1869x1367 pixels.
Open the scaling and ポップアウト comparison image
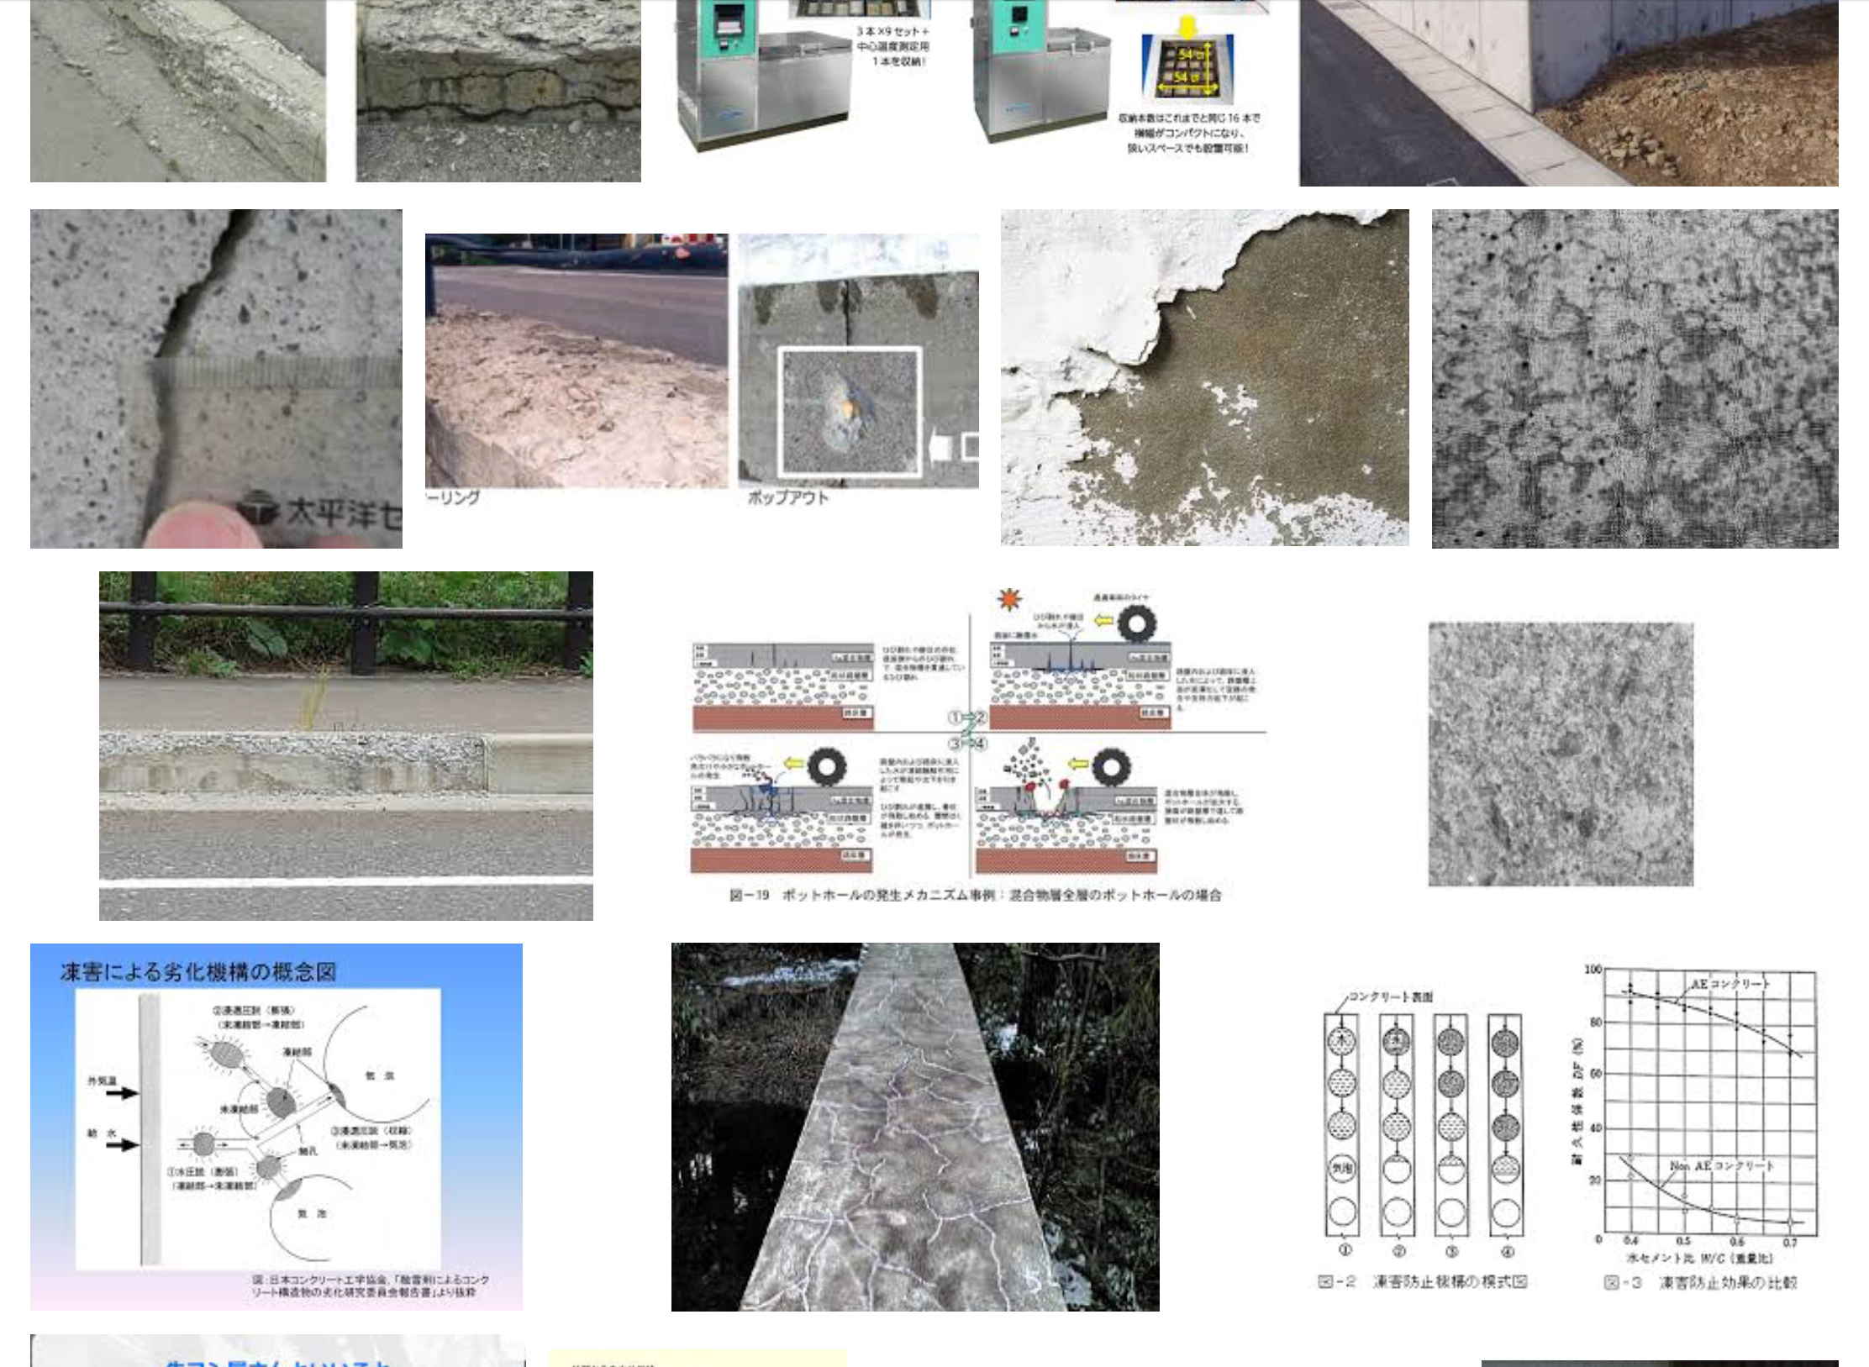(702, 371)
